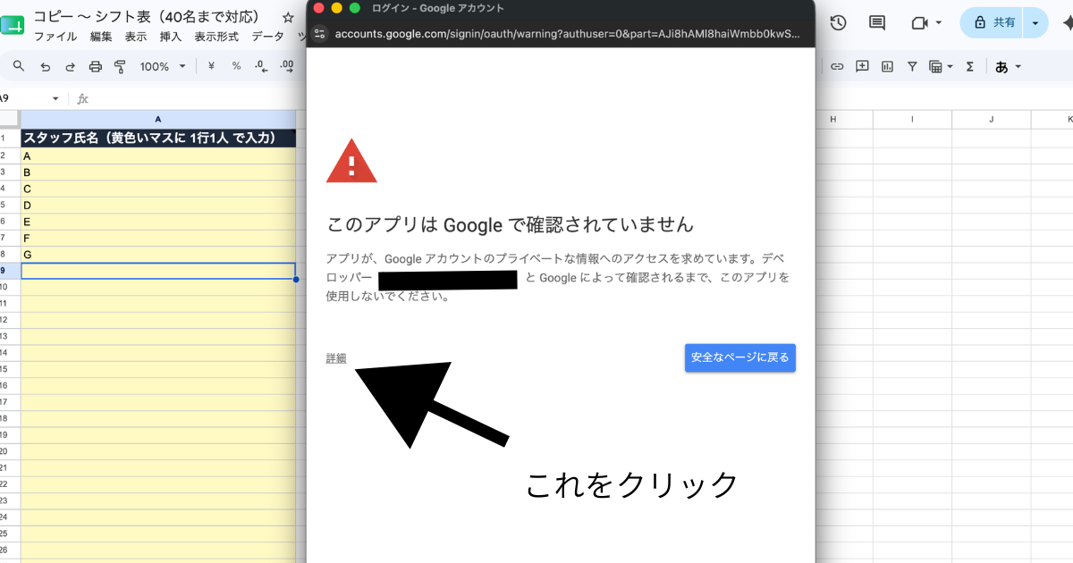This screenshot has height=563, width=1073.
Task: Click the 詳細 link in dialog
Action: tap(336, 358)
